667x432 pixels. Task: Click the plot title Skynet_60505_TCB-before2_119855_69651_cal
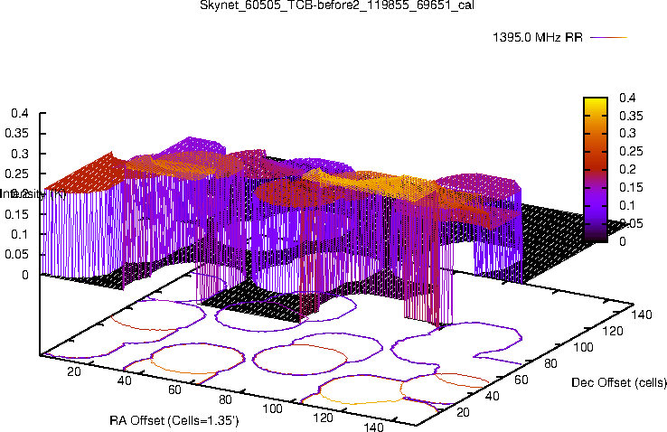click(x=337, y=5)
